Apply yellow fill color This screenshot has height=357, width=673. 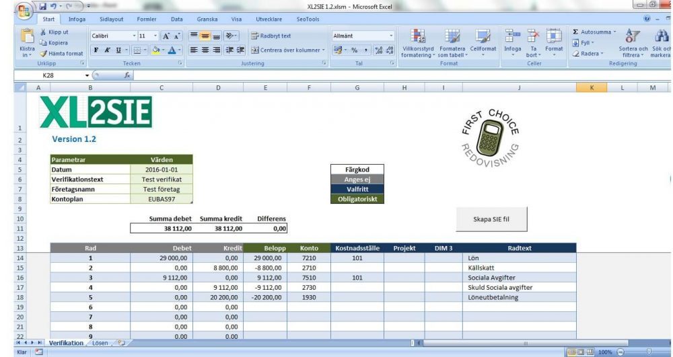coord(156,50)
